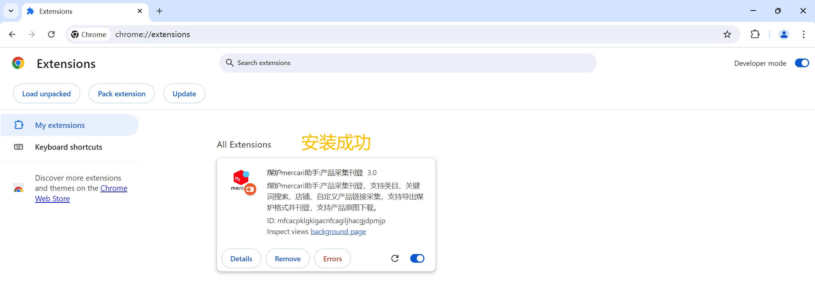Click Pack extension button
Image resolution: width=815 pixels, height=286 pixels.
(x=122, y=93)
